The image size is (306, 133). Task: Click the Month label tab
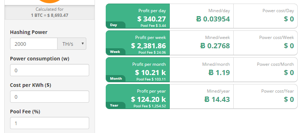(116, 78)
